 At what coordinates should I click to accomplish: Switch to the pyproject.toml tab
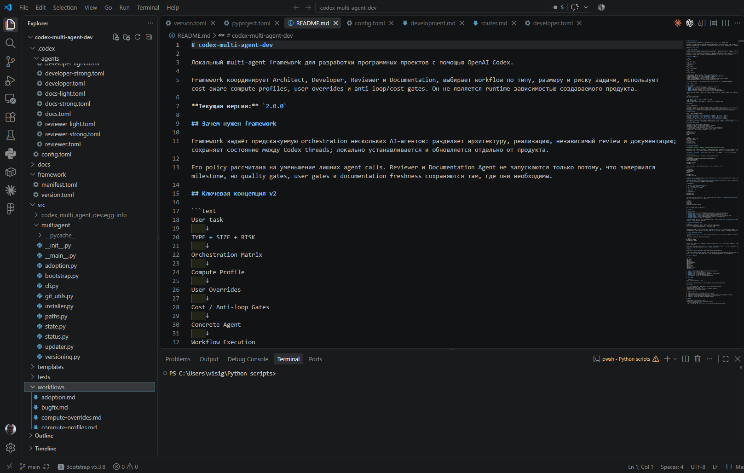(x=251, y=23)
